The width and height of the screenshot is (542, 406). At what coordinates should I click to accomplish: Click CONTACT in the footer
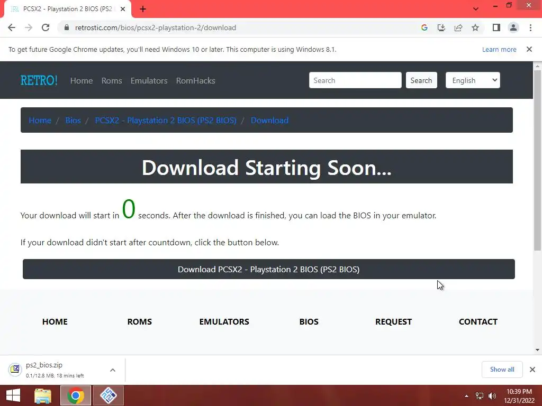tap(478, 321)
